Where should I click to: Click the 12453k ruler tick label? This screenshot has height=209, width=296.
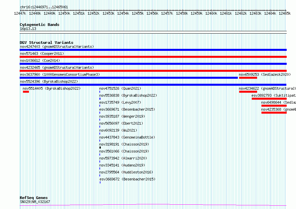pyautogui.click(x=108, y=13)
